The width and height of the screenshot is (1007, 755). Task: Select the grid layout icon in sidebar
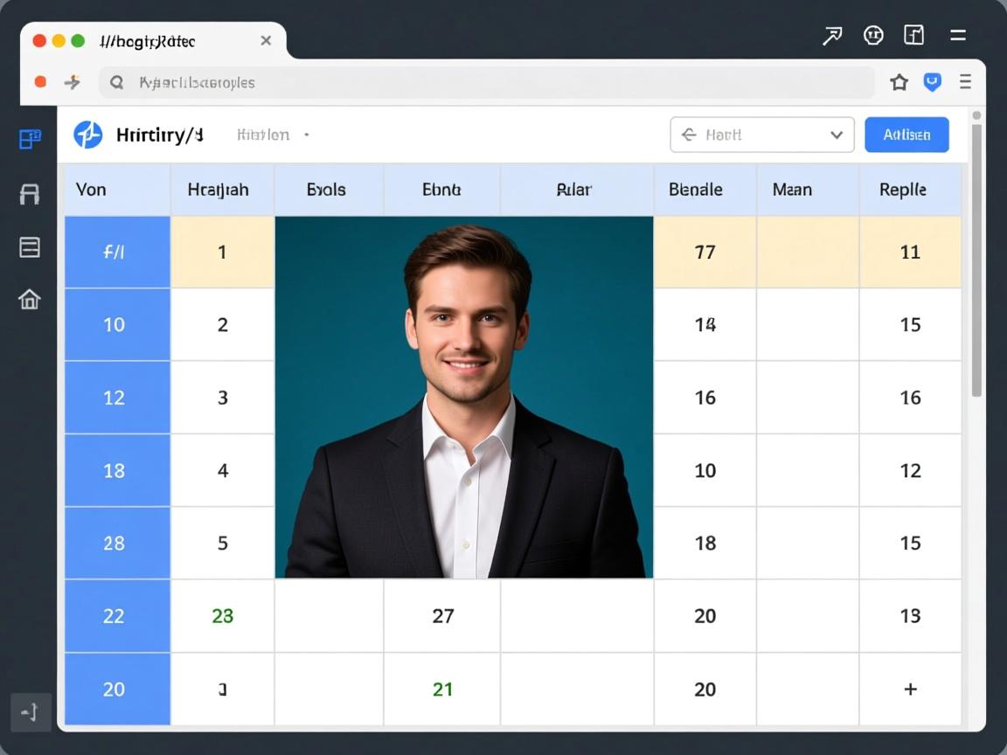click(30, 139)
